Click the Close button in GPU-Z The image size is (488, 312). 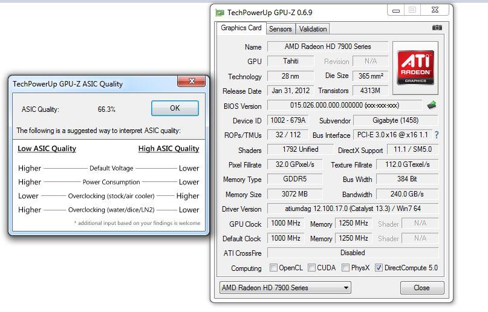pos(421,288)
